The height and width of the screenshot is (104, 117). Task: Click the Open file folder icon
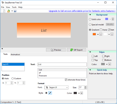9,11
